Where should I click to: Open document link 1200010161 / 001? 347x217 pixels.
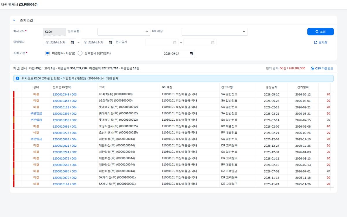(64, 184)
